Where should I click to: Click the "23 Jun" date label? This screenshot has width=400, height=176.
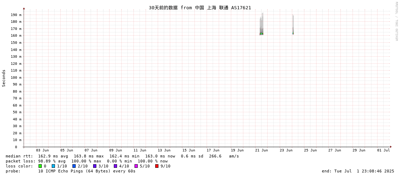click(286, 150)
